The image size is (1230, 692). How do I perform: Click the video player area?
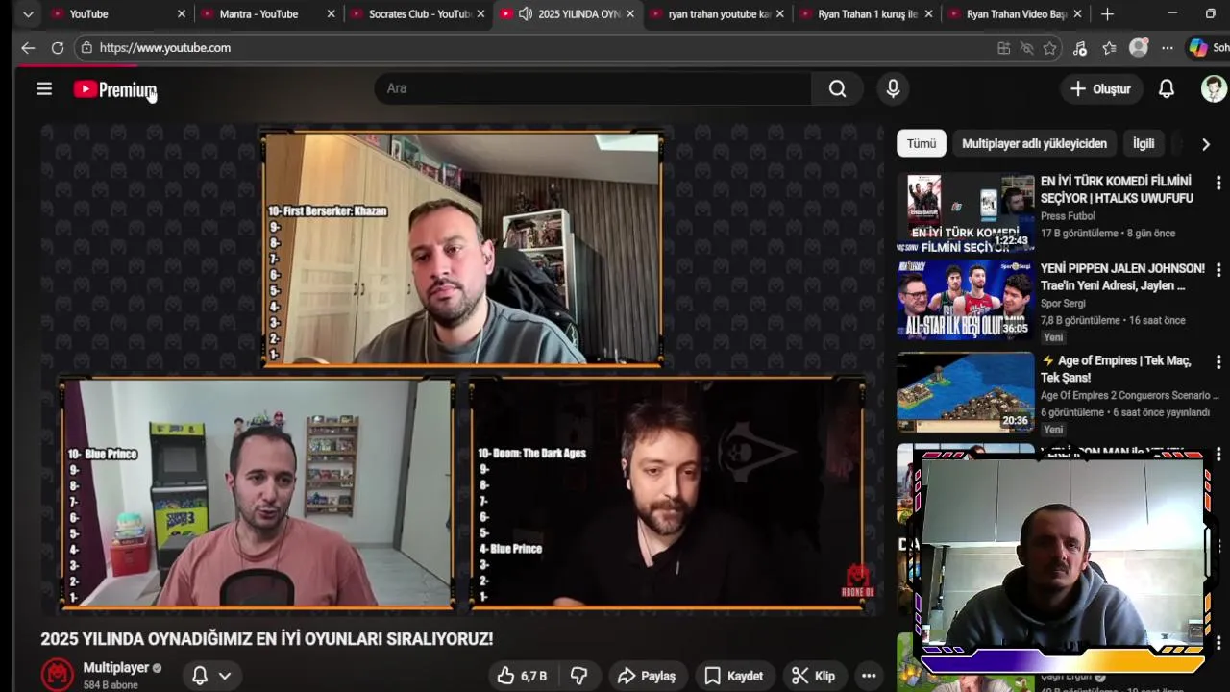point(461,370)
